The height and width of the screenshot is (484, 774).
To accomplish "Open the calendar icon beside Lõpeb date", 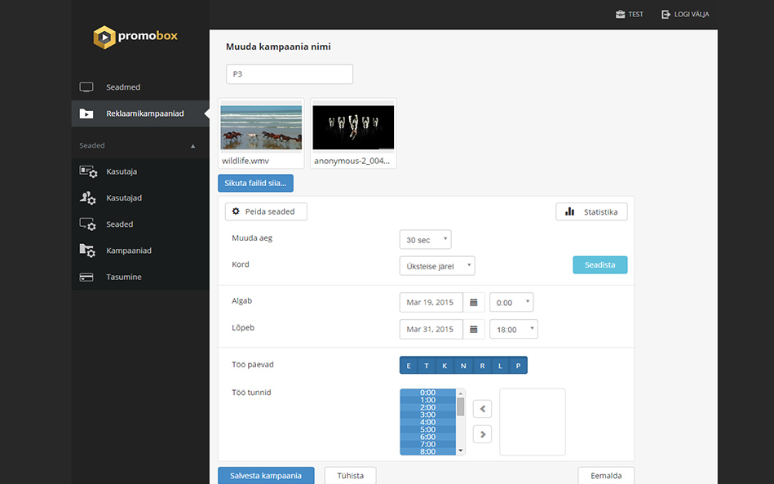I will point(474,330).
